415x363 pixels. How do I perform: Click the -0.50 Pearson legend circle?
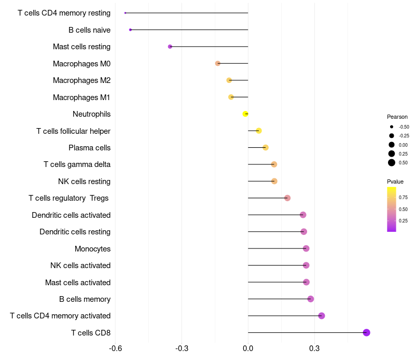(392, 127)
